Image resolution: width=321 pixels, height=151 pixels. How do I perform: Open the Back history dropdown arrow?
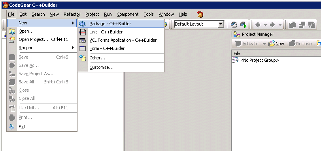(265, 25)
